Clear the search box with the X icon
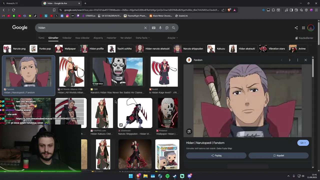The width and height of the screenshot is (320, 180). [145, 28]
